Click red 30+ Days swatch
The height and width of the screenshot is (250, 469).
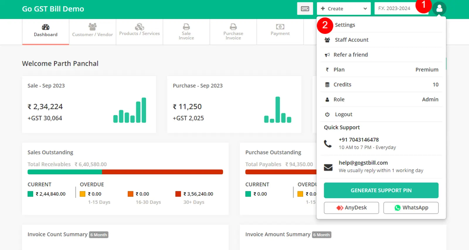(178, 194)
